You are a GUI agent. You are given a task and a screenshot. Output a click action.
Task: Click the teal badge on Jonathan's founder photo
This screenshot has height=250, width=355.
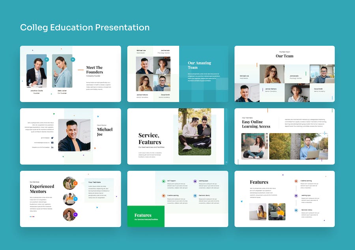(x=47, y=59)
